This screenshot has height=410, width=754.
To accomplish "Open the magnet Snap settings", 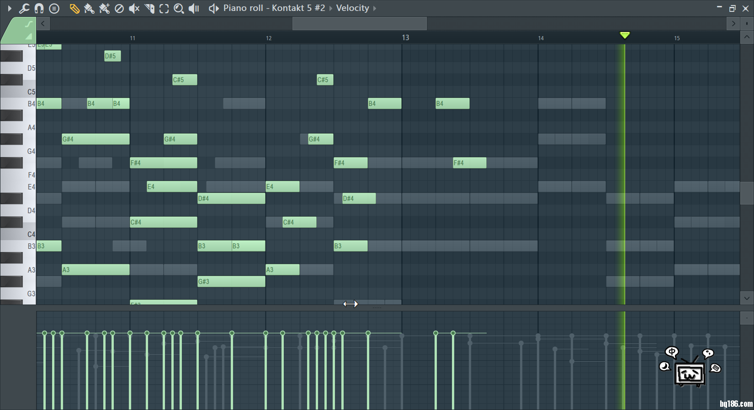I will 39,8.
